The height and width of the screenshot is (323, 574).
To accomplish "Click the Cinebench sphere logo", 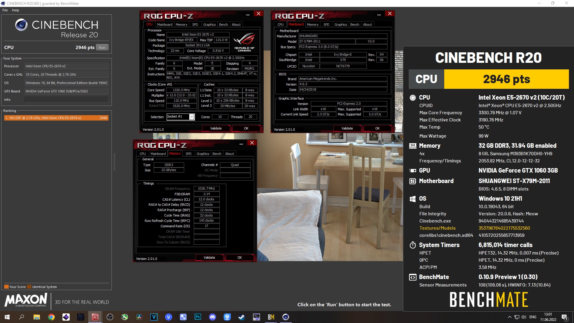I will coord(21,25).
